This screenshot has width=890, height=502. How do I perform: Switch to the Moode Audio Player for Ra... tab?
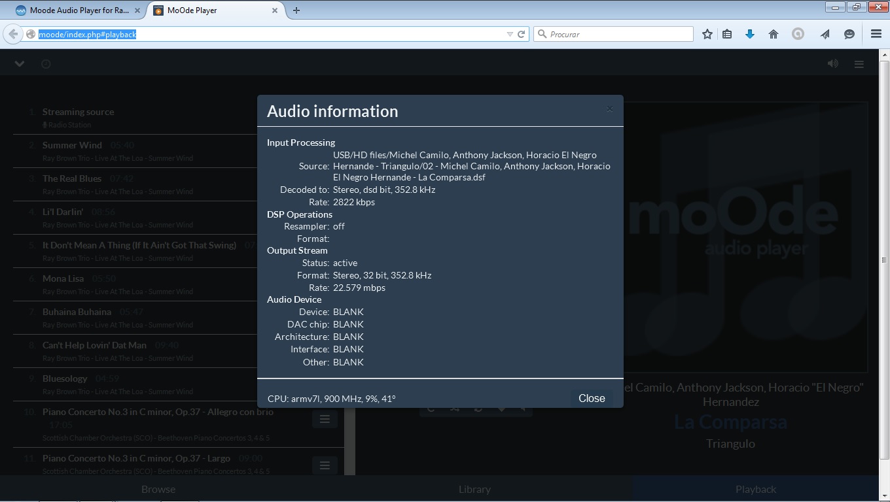pyautogui.click(x=78, y=10)
